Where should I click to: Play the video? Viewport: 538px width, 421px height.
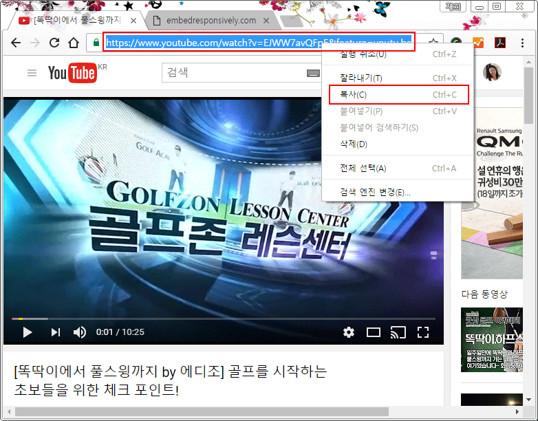[27, 332]
